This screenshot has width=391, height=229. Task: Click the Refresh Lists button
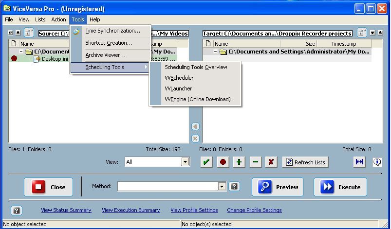coord(305,162)
